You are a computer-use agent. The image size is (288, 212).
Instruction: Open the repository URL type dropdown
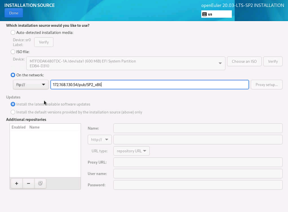[132, 151]
